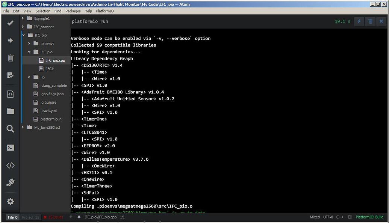Expand the lib folder
Viewport: 389px width, 223px height.
point(29,77)
